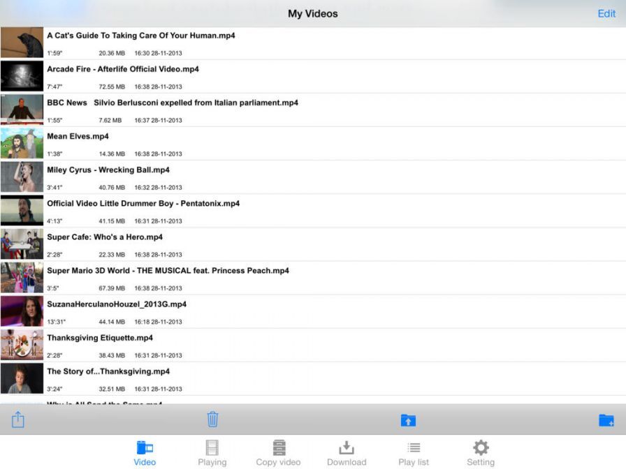Open the Copy video tab
Screen dimensions: 626x469
pos(278,452)
